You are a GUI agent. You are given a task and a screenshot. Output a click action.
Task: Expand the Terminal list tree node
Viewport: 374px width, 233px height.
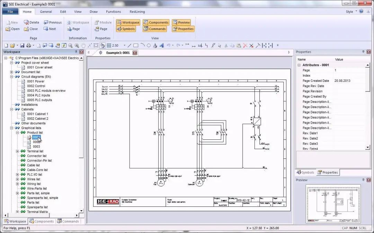point(17,151)
